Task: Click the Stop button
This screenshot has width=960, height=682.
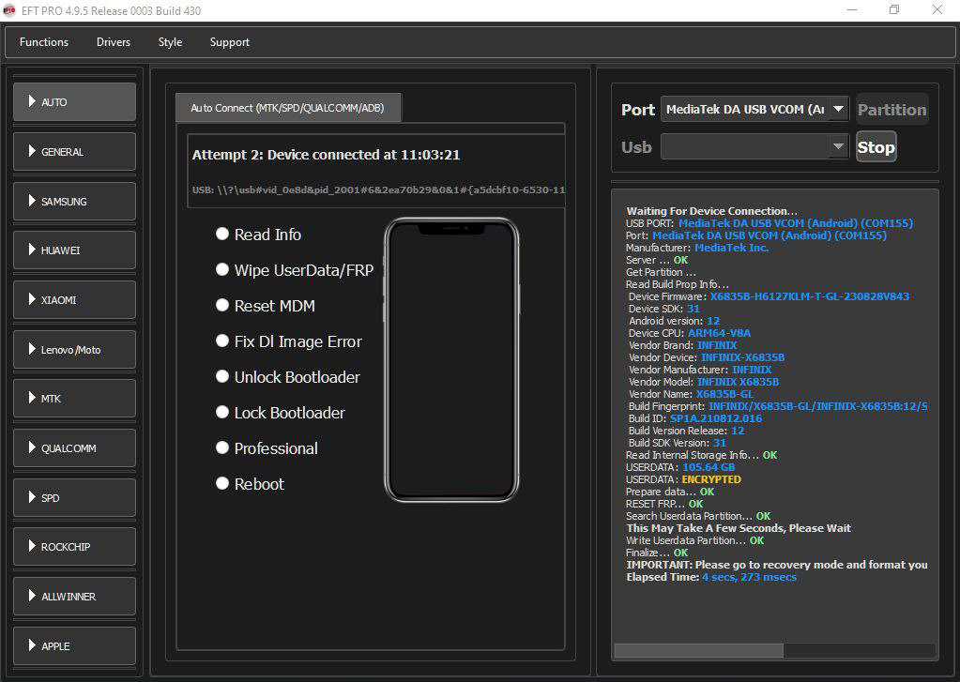Action: pos(876,147)
